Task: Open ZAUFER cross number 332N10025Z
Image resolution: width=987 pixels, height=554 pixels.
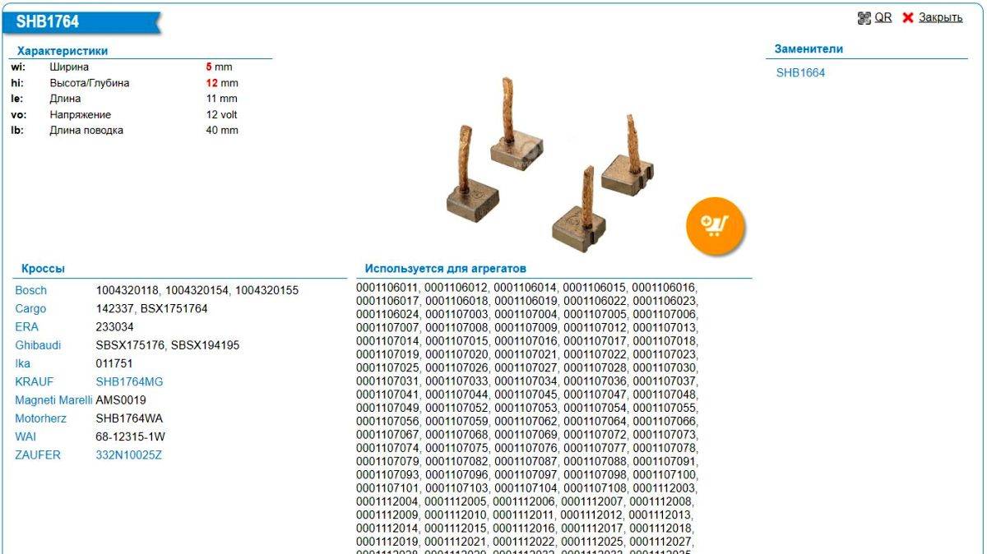Action: (128, 455)
